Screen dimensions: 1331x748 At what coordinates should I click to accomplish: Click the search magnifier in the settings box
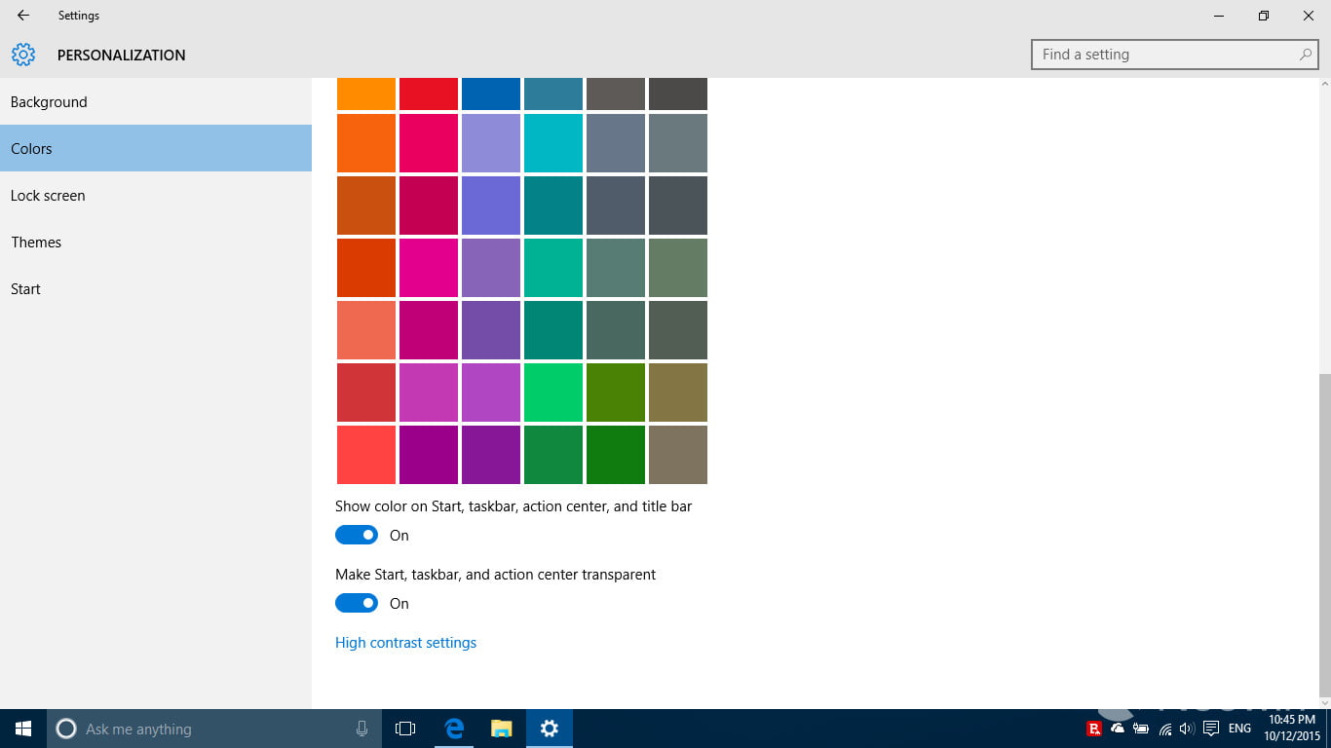tap(1306, 55)
